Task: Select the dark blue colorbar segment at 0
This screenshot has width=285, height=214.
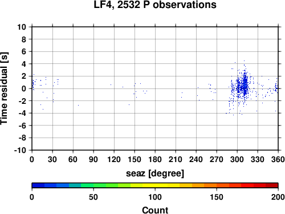Action: point(38,185)
